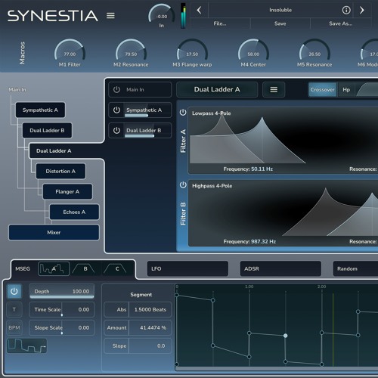Select Echoes A in routing tree
Image resolution: width=378 pixels, height=378 pixels.
tap(74, 212)
